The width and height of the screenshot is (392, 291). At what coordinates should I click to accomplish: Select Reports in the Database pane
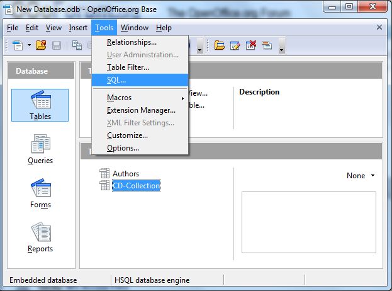click(40, 237)
